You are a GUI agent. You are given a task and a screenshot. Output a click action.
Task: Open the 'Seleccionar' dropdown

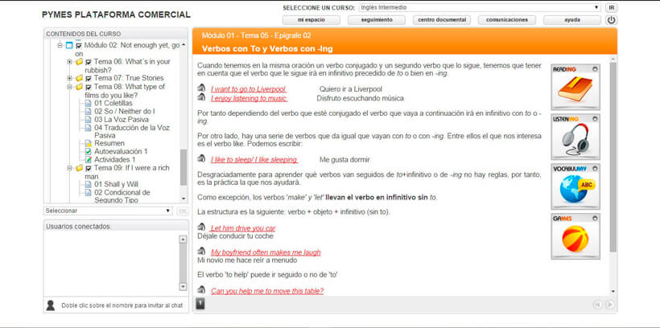point(108,211)
